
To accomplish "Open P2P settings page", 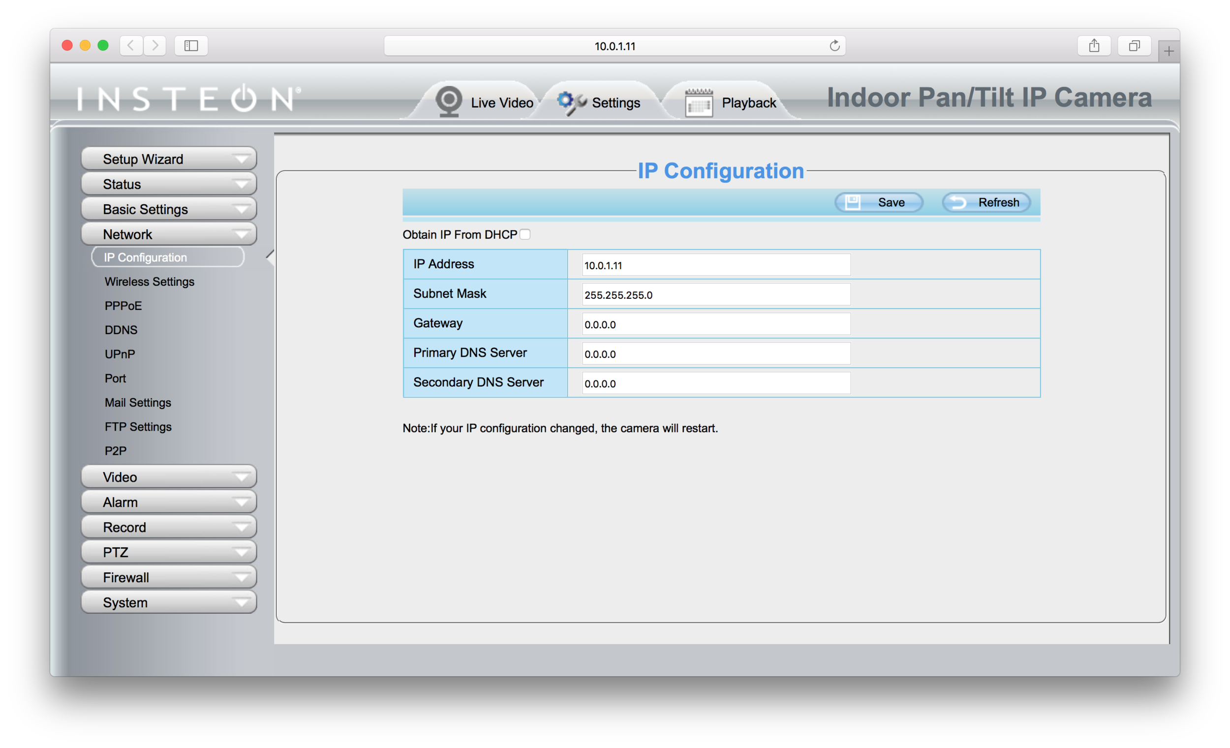I will point(115,451).
